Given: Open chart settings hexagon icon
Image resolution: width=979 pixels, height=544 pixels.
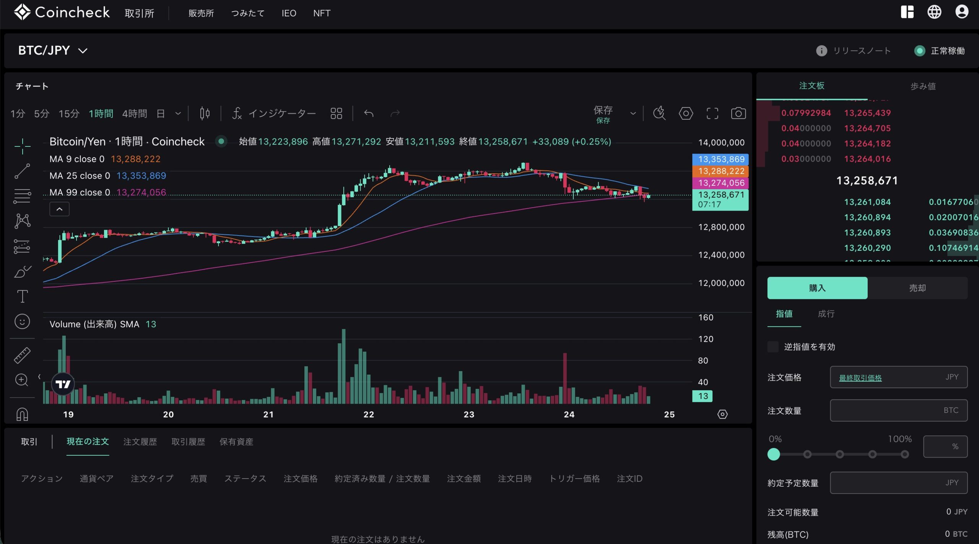Looking at the screenshot, I should 686,114.
